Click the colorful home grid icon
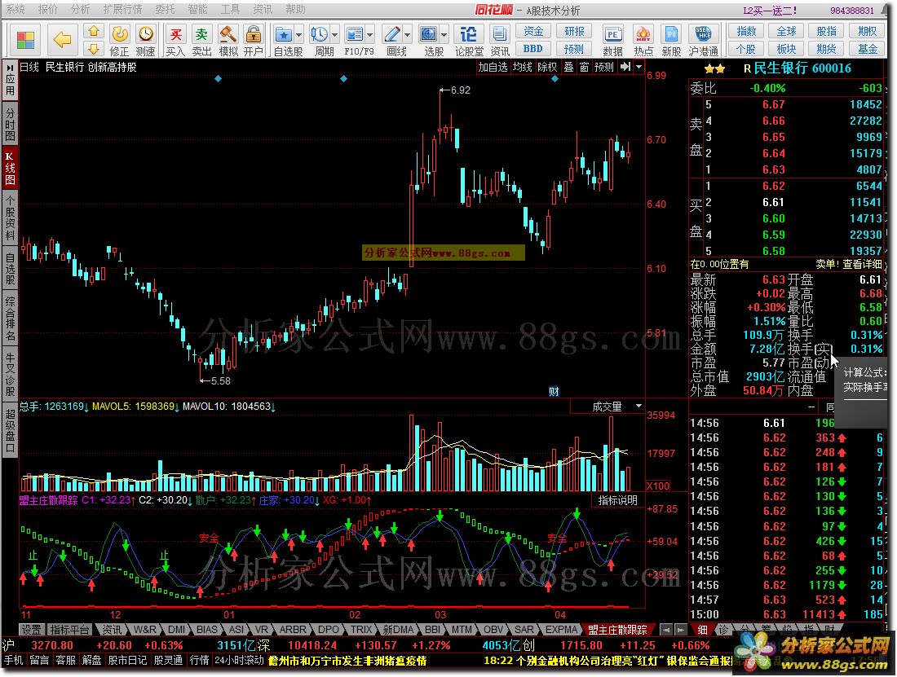897x677 pixels. click(26, 40)
